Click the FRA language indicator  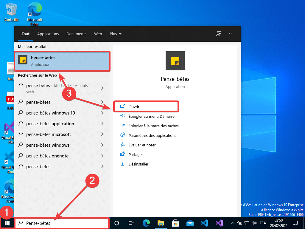tap(263, 223)
